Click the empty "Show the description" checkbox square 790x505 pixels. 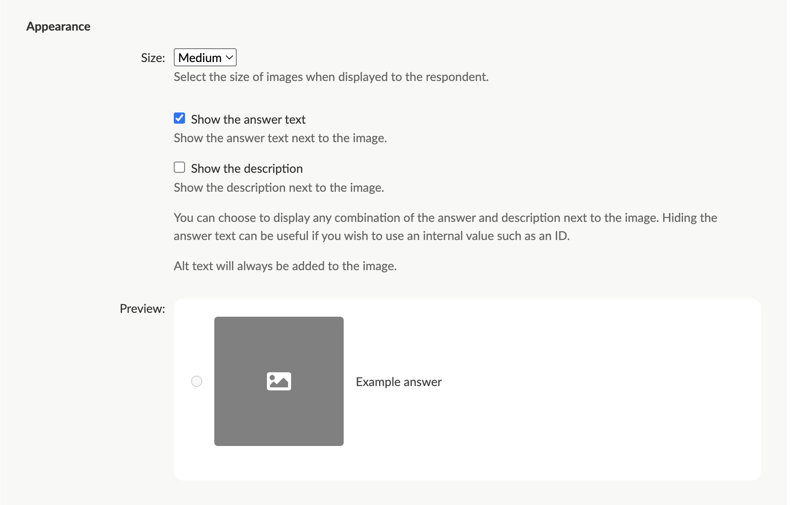point(179,167)
